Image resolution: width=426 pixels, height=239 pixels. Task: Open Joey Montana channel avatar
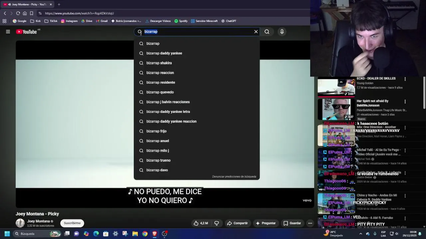(20, 223)
